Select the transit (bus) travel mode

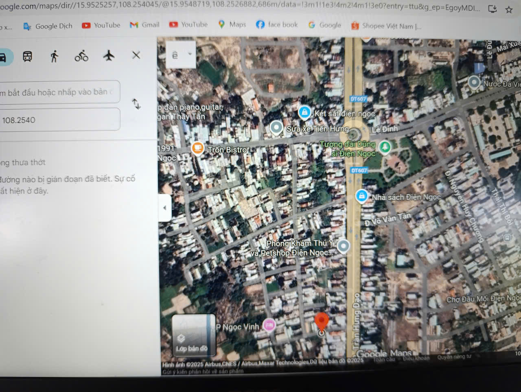[x=27, y=56]
